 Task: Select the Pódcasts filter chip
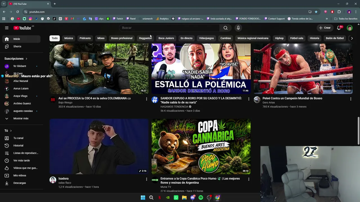pos(85,38)
